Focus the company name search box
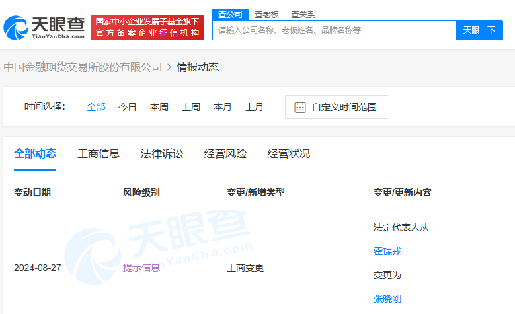515x314 pixels. [334, 30]
